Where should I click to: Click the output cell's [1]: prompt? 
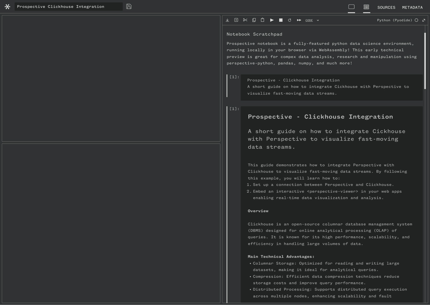tap(234, 109)
